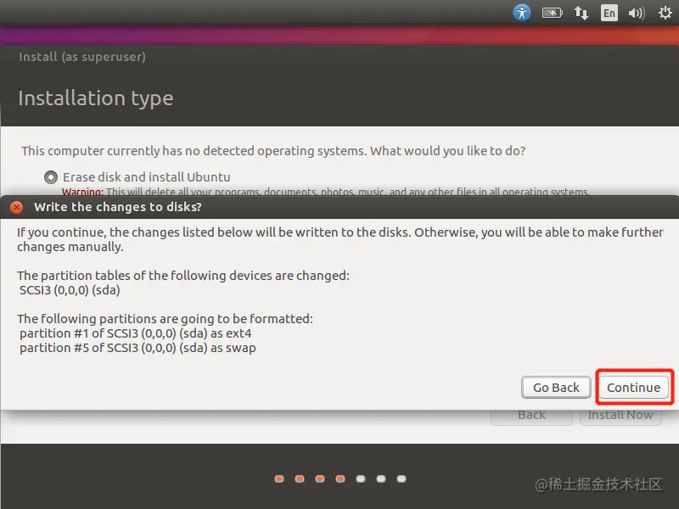The image size is (679, 509).
Task: Click partition #5 swap line
Action: click(x=137, y=348)
